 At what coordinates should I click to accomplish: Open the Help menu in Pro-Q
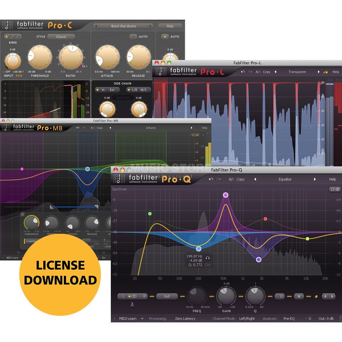[332, 179]
